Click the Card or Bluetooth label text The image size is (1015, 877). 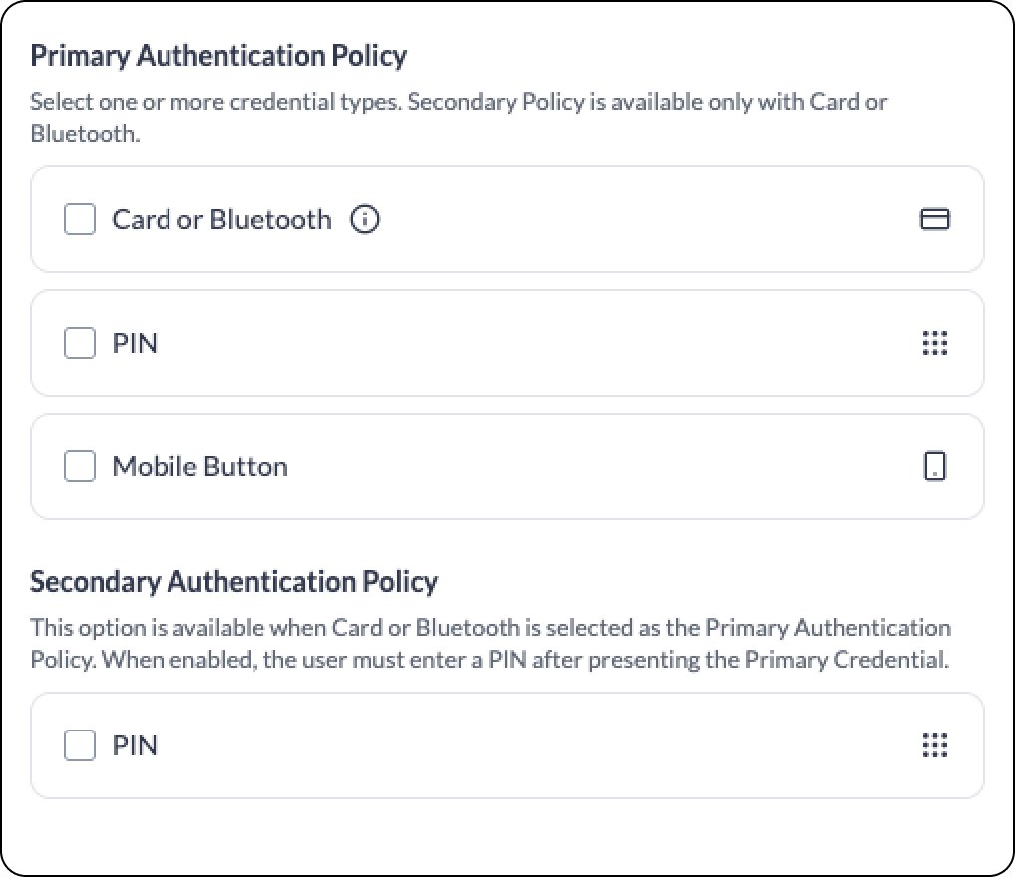pyautogui.click(x=221, y=219)
